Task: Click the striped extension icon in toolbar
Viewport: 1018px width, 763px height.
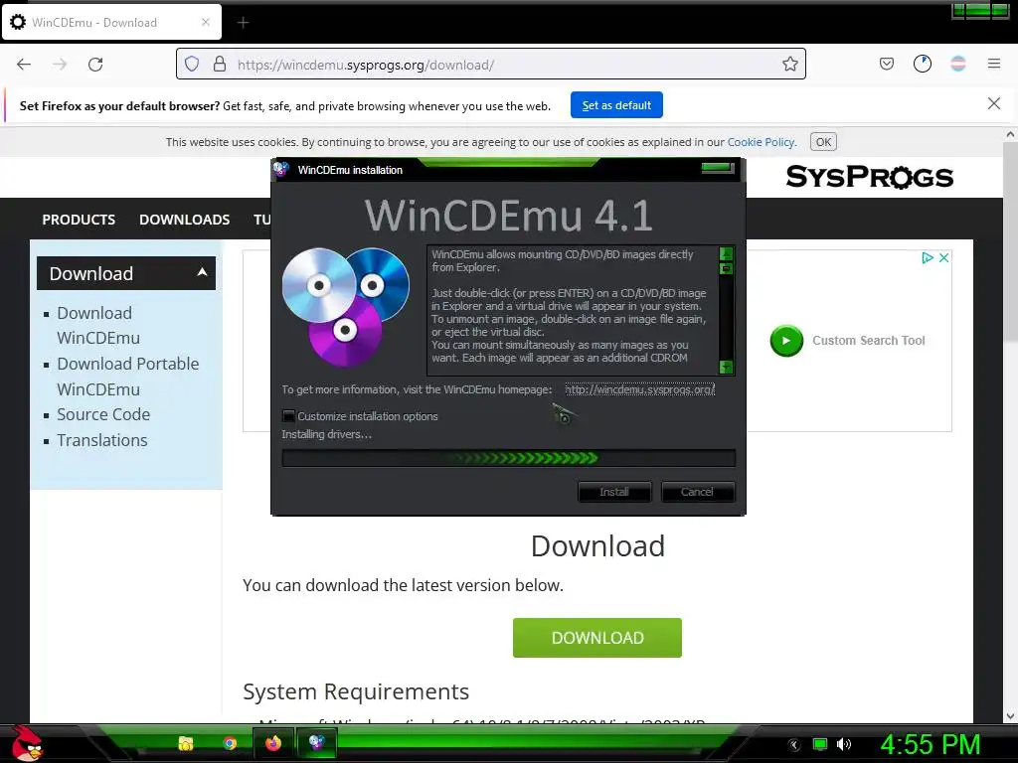Action: pyautogui.click(x=957, y=64)
